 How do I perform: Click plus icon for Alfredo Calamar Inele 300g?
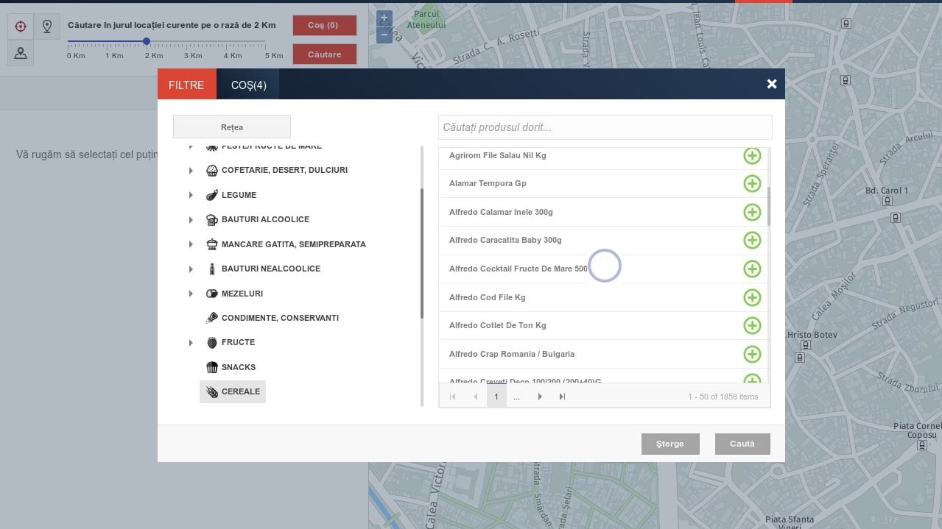click(x=751, y=212)
